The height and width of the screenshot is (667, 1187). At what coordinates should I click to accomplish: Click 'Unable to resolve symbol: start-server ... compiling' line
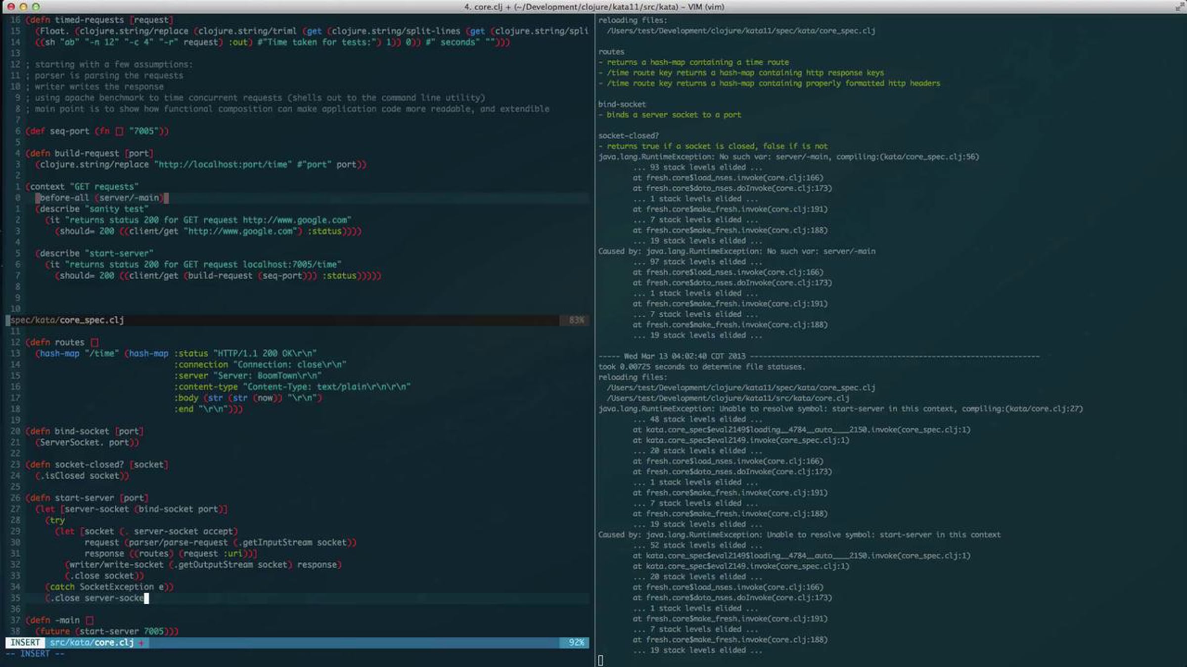[x=840, y=409]
